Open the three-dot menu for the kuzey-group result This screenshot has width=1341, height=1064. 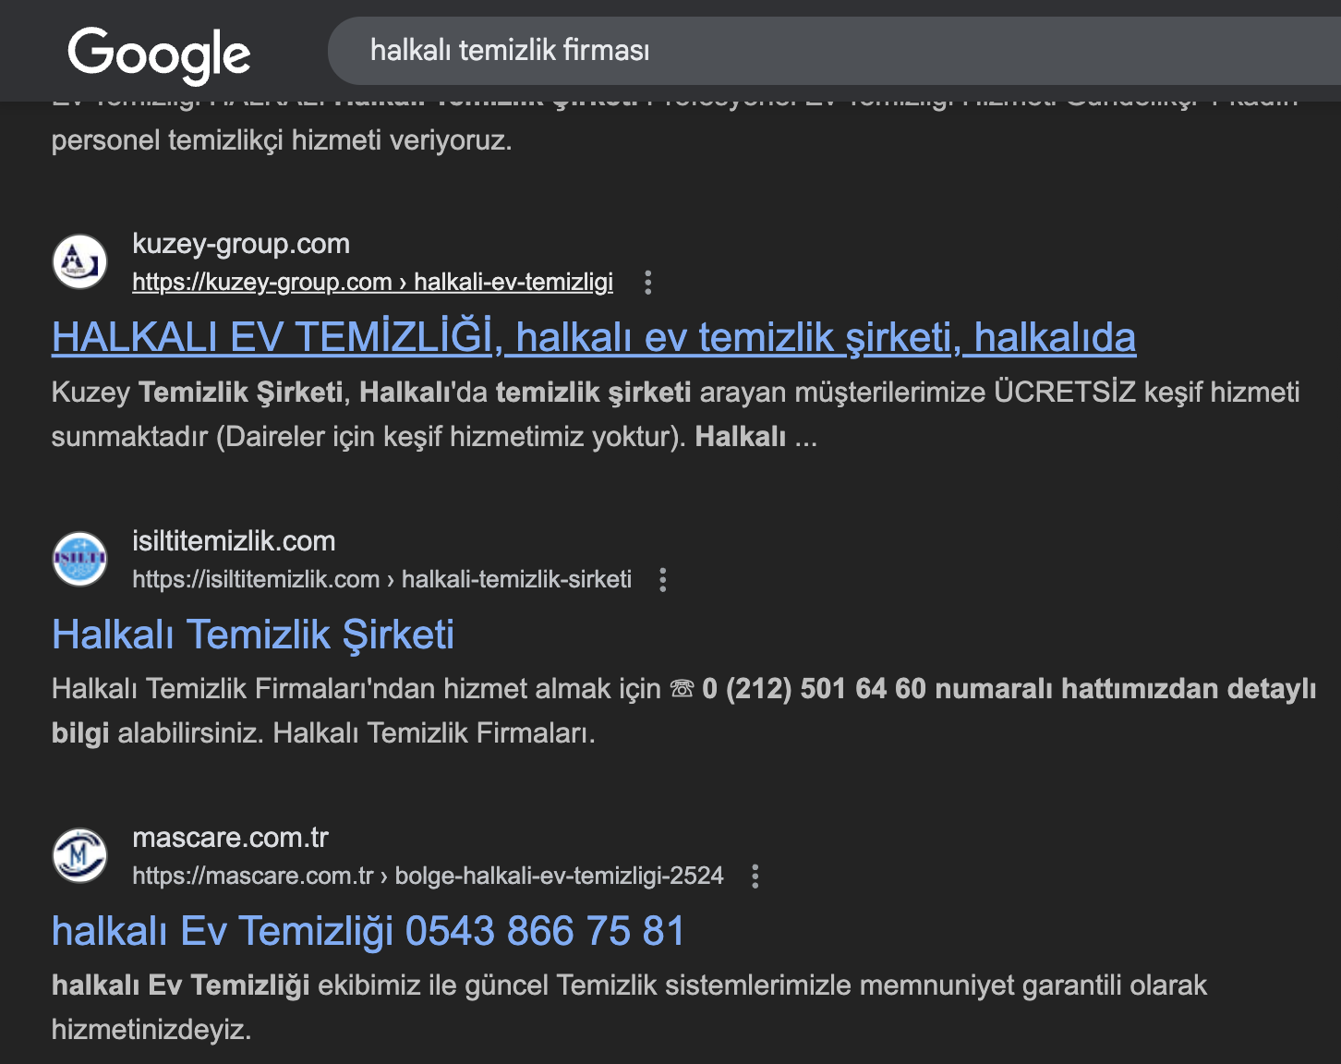pyautogui.click(x=648, y=283)
